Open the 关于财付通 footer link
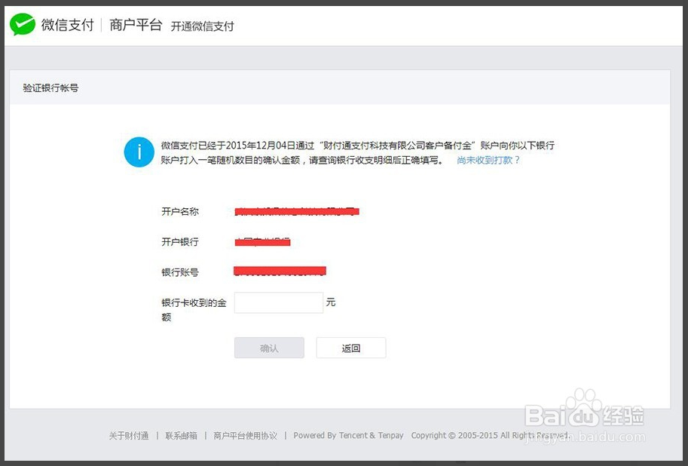Viewport: 688px width, 466px height. [128, 436]
